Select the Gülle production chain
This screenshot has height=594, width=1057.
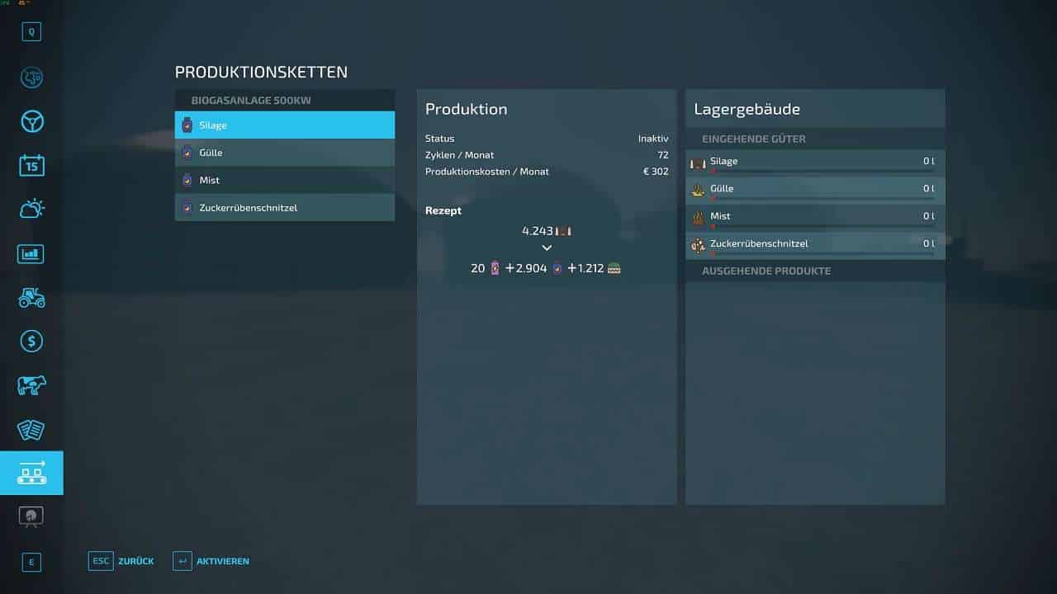tap(285, 153)
